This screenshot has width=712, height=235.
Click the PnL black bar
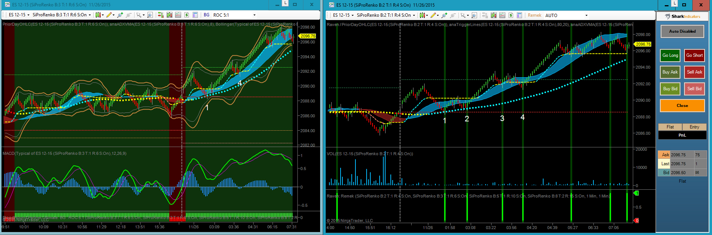tap(682, 135)
